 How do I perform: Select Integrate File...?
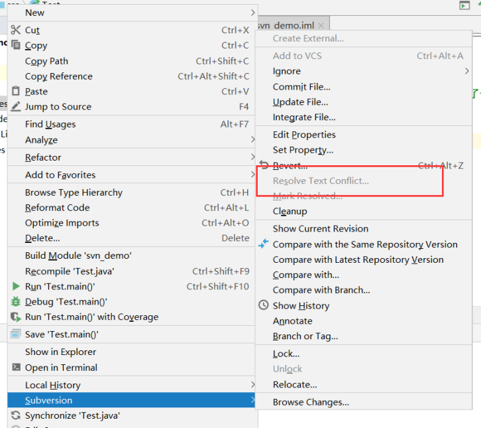[x=364, y=117]
